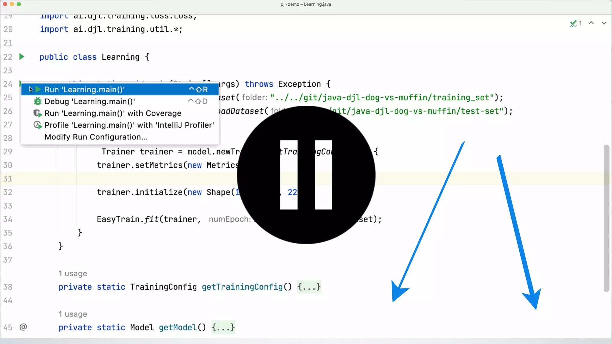Click line number 31 in the gutter
This screenshot has width=612, height=344.
[8, 179]
